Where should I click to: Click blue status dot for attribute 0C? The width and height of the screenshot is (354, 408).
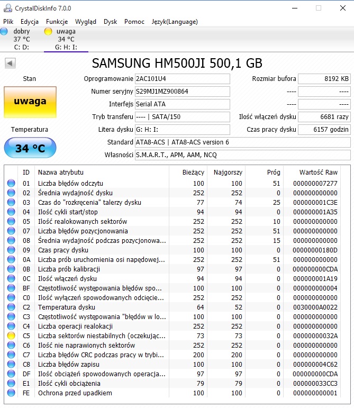click(11, 278)
